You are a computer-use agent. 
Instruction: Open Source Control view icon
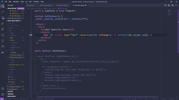3,17
